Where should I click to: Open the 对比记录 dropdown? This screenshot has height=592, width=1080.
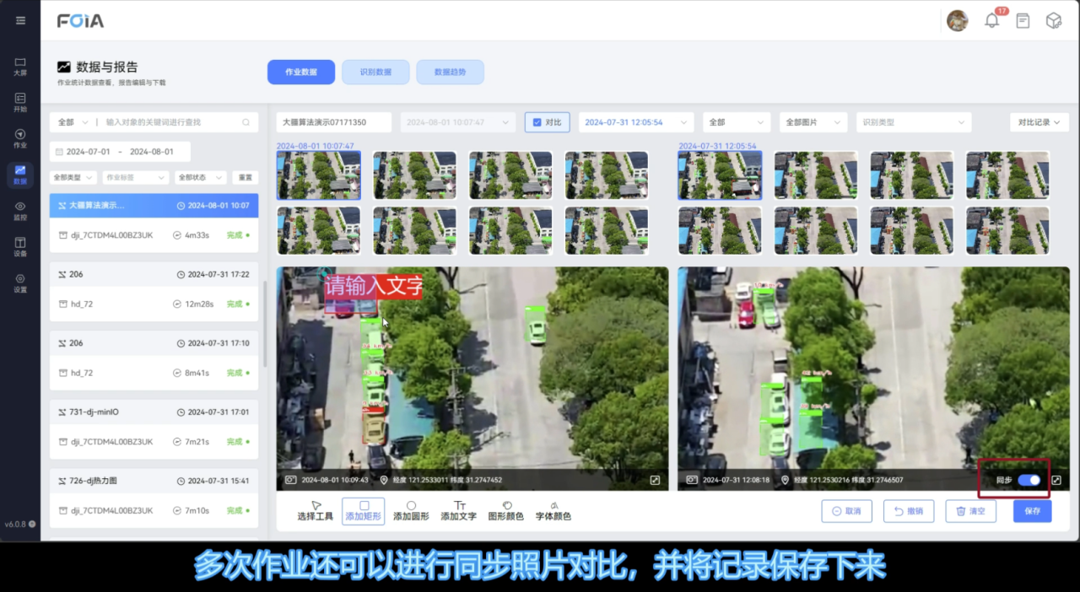[x=1039, y=122]
